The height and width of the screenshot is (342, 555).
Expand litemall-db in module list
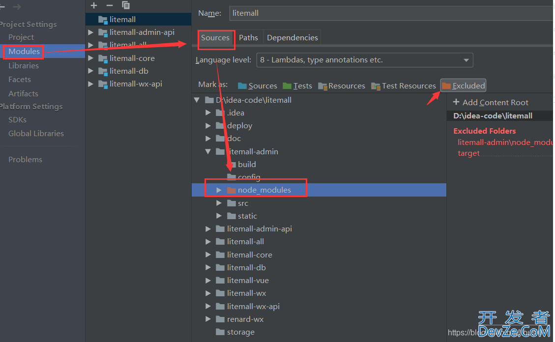(90, 71)
